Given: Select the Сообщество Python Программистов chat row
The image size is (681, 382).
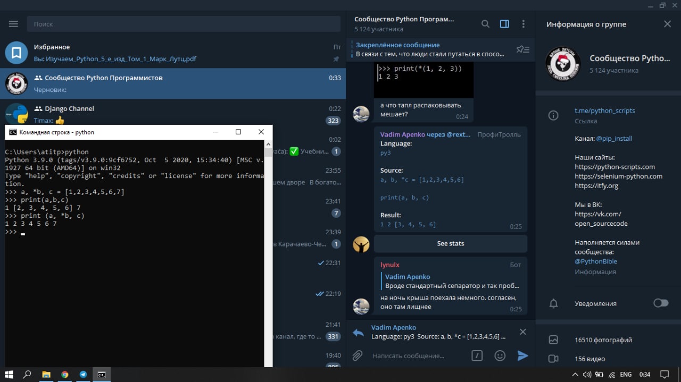Looking at the screenshot, I should point(173,83).
